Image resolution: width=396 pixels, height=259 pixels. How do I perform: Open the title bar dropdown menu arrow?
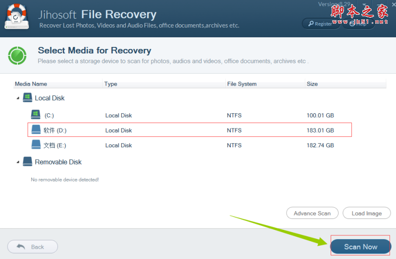point(364,4)
